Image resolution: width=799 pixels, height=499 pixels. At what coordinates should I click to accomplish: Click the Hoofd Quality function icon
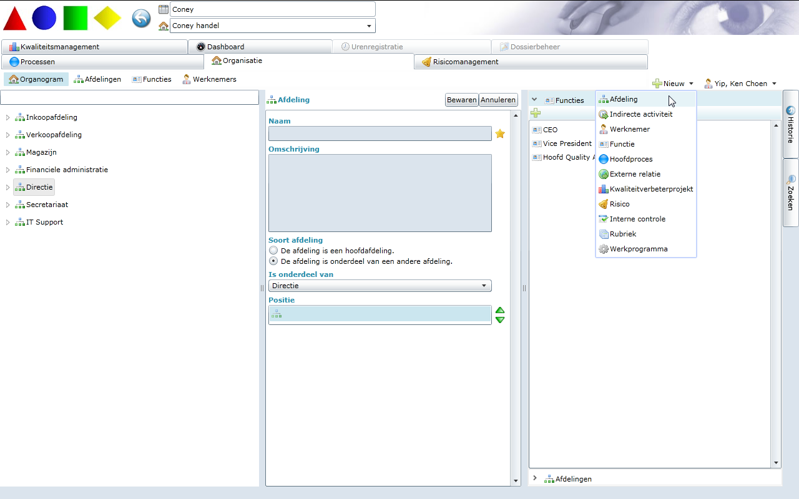pyautogui.click(x=537, y=157)
